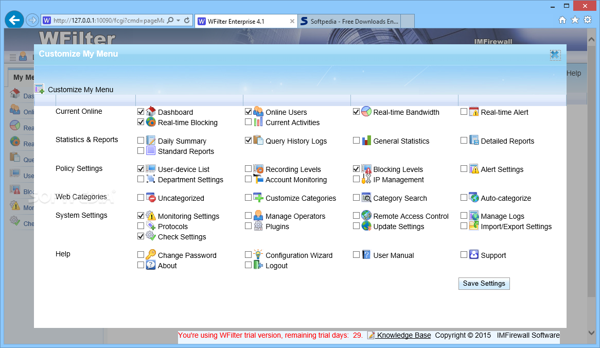The image size is (600, 348).
Task: Tick the Daily Summary checkbox
Action: coord(141,141)
